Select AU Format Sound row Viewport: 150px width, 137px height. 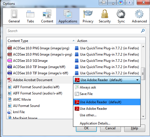[40, 106]
